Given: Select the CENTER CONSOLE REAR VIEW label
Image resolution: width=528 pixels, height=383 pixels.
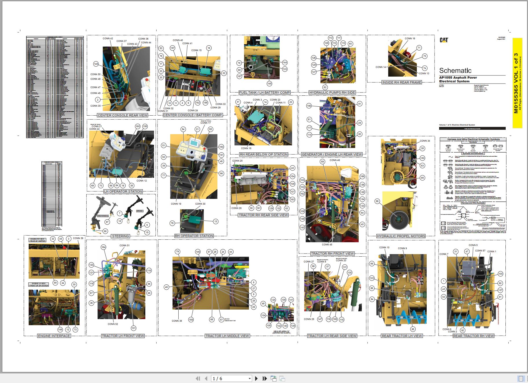Looking at the screenshot, I should coord(123,115).
